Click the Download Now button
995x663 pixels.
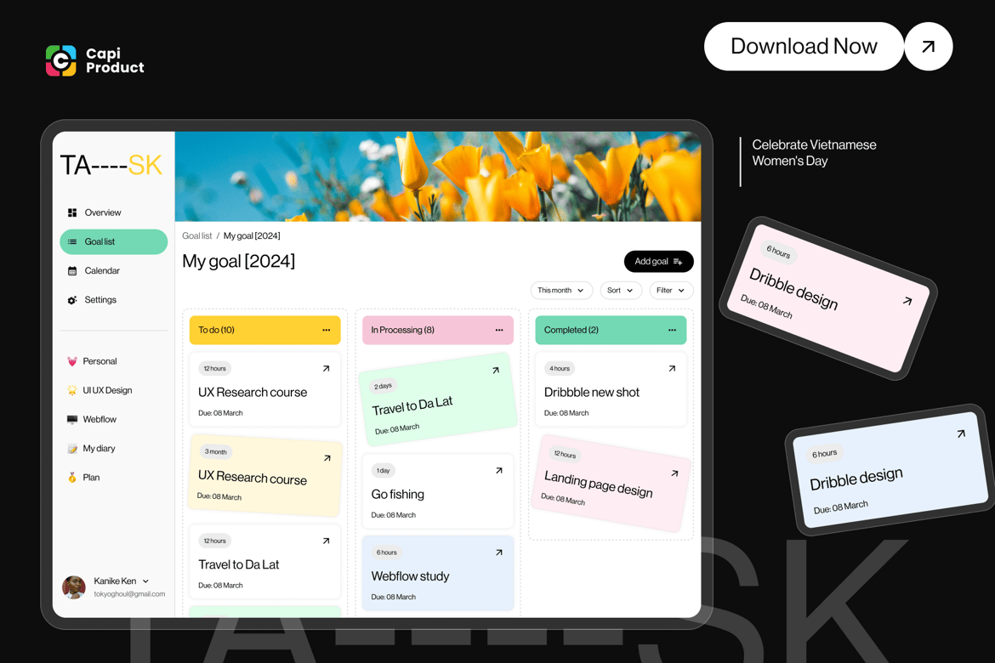[804, 46]
